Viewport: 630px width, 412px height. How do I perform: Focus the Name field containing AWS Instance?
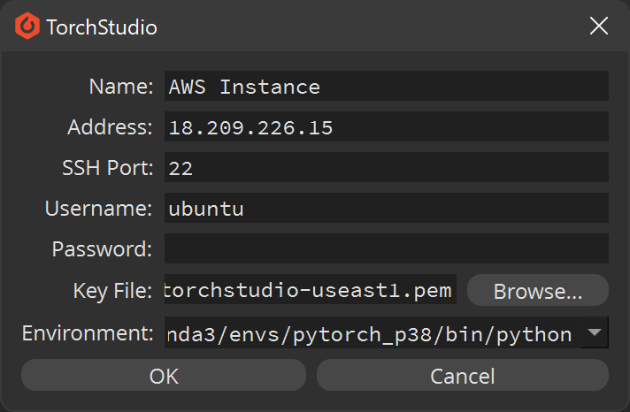(387, 86)
